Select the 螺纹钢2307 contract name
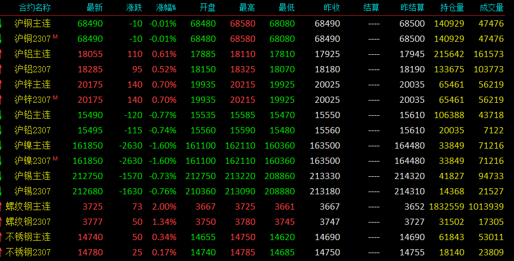Screen dimensions: 514x261 (28, 222)
